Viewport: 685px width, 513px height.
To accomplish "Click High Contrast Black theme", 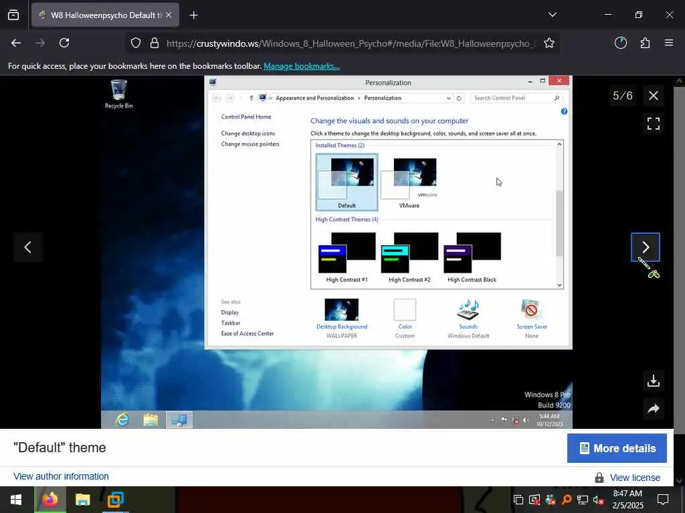I will coord(472,257).
